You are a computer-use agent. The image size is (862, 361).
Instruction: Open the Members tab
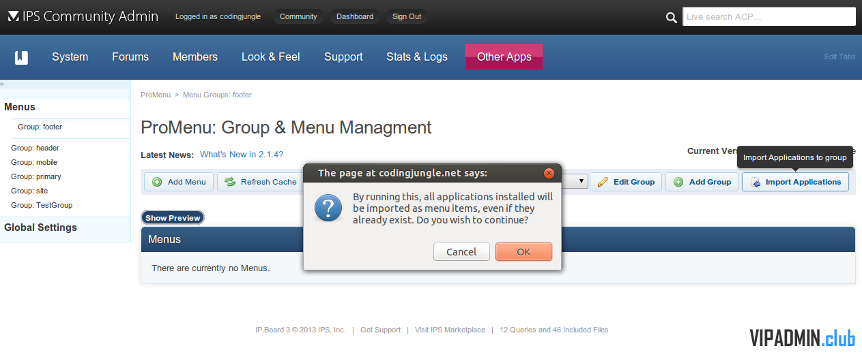195,57
